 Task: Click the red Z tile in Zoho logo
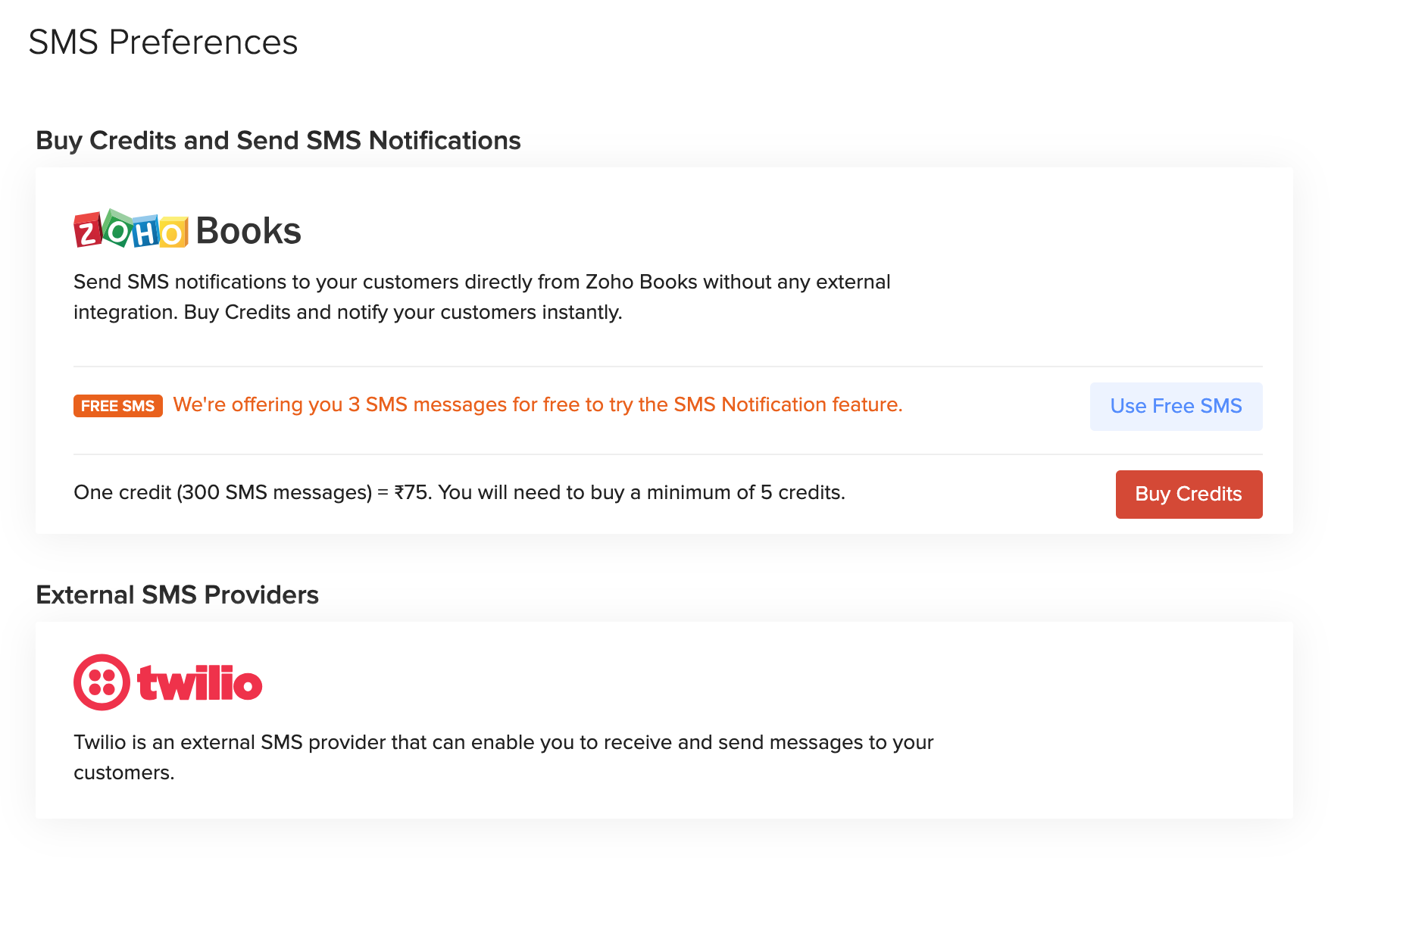click(87, 231)
